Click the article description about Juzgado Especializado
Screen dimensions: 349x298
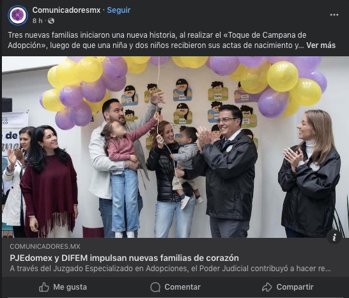pyautogui.click(x=170, y=269)
